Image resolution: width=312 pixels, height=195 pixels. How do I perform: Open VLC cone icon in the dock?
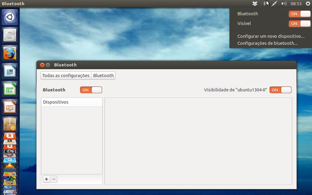click(10, 166)
